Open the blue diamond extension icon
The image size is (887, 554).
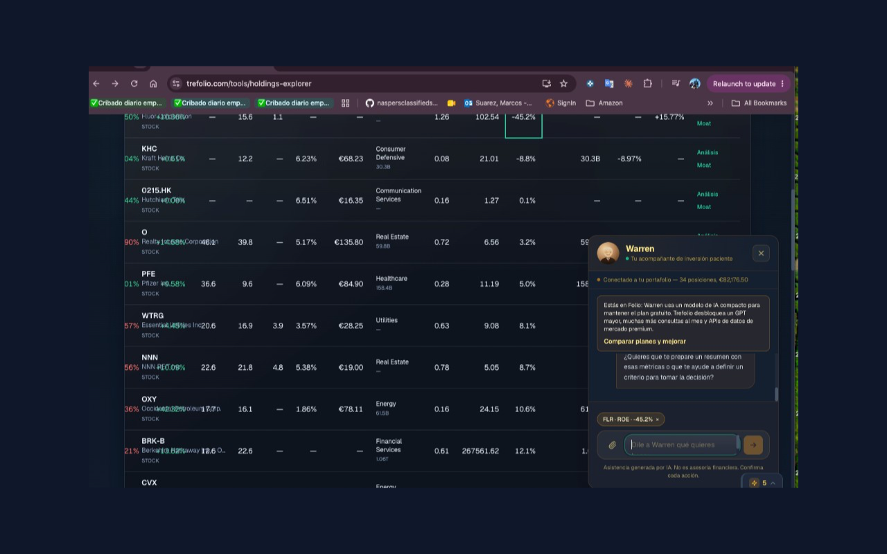coord(590,84)
